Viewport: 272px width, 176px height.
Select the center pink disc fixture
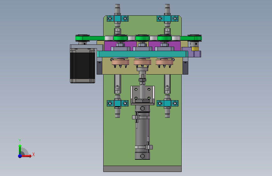pyautogui.click(x=142, y=62)
